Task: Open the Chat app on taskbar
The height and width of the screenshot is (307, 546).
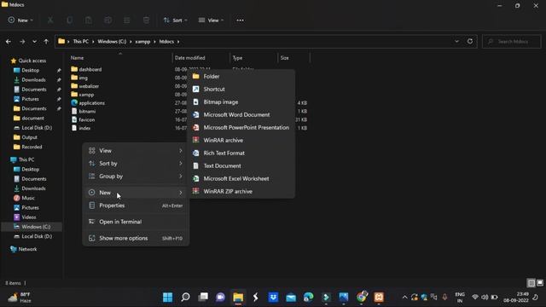Action: pyautogui.click(x=220, y=297)
